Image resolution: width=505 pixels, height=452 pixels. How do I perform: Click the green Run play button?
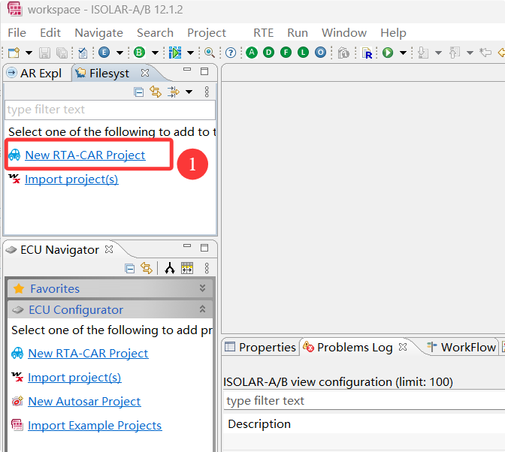[x=388, y=53]
